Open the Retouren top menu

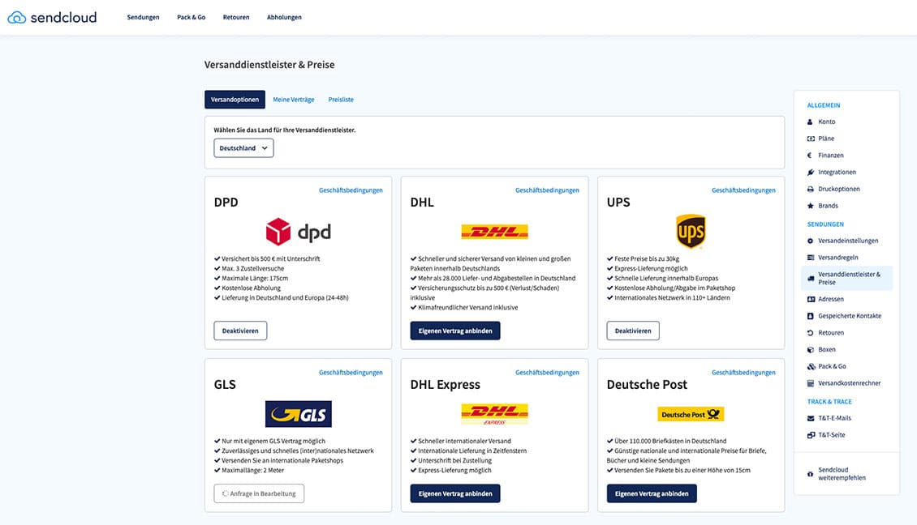(236, 18)
